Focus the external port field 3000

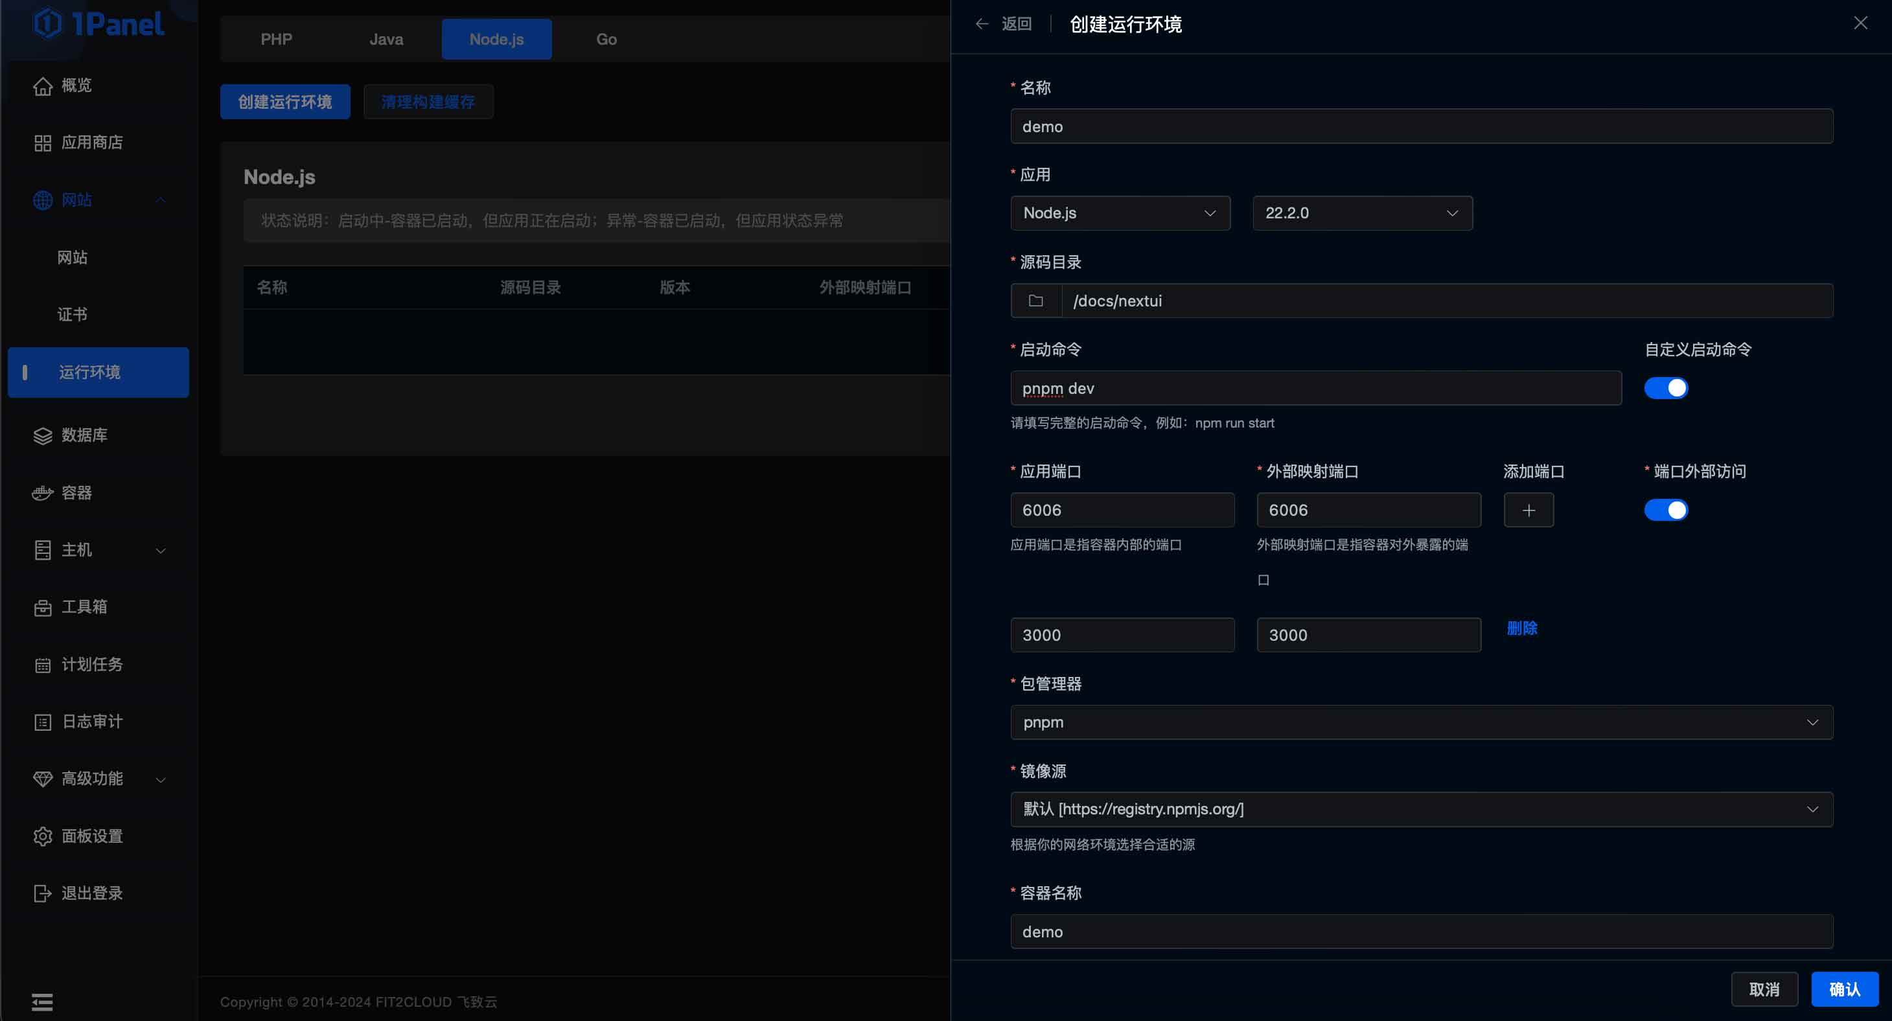[1368, 635]
